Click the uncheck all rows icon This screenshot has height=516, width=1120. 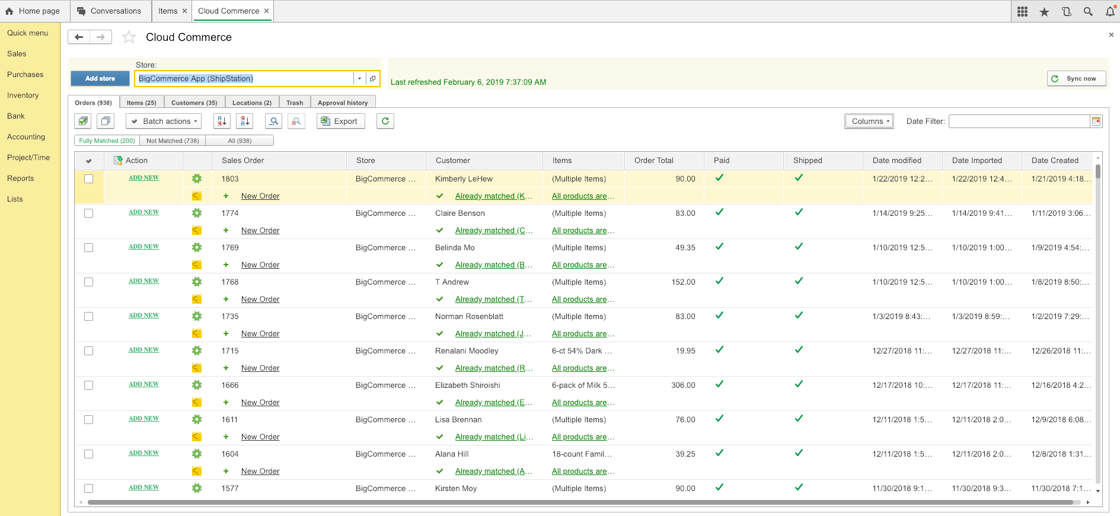pyautogui.click(x=106, y=121)
